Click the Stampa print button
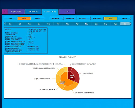 (124, 18)
